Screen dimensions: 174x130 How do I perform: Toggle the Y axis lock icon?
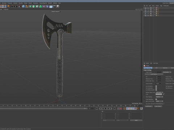pyautogui.click(x=1, y=6)
